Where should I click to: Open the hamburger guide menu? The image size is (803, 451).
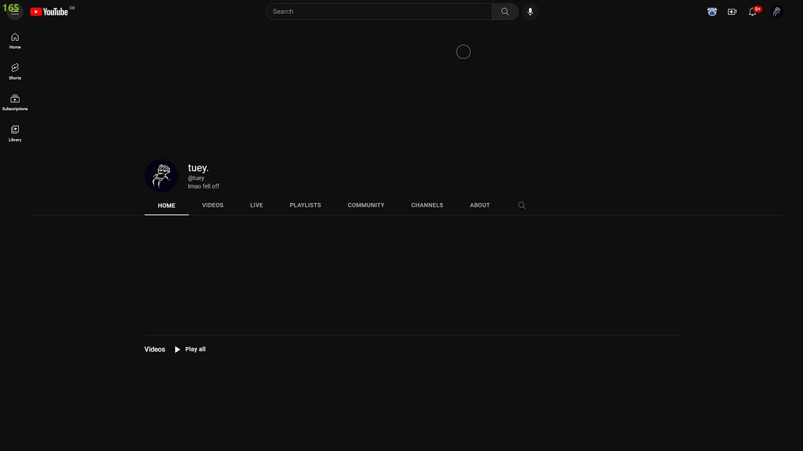tap(15, 11)
